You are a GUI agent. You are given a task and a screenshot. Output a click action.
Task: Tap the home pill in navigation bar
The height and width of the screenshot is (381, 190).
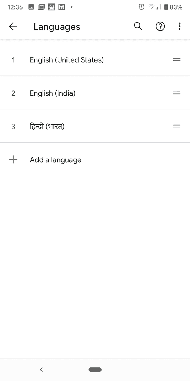point(95,370)
